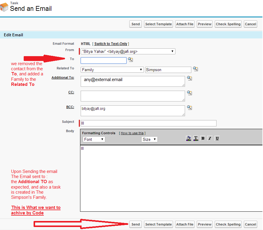
Task: Click the Additional To text area
Action: click(x=133, y=81)
